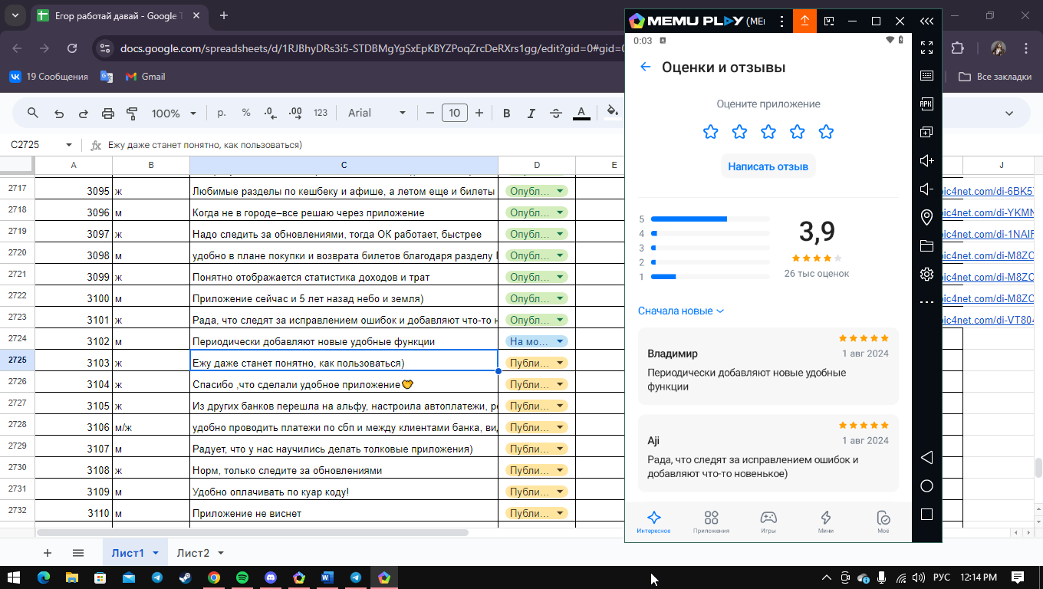1043x589 pixels.
Task: Open the MEmu keyboard mapping icon
Action: click(926, 75)
